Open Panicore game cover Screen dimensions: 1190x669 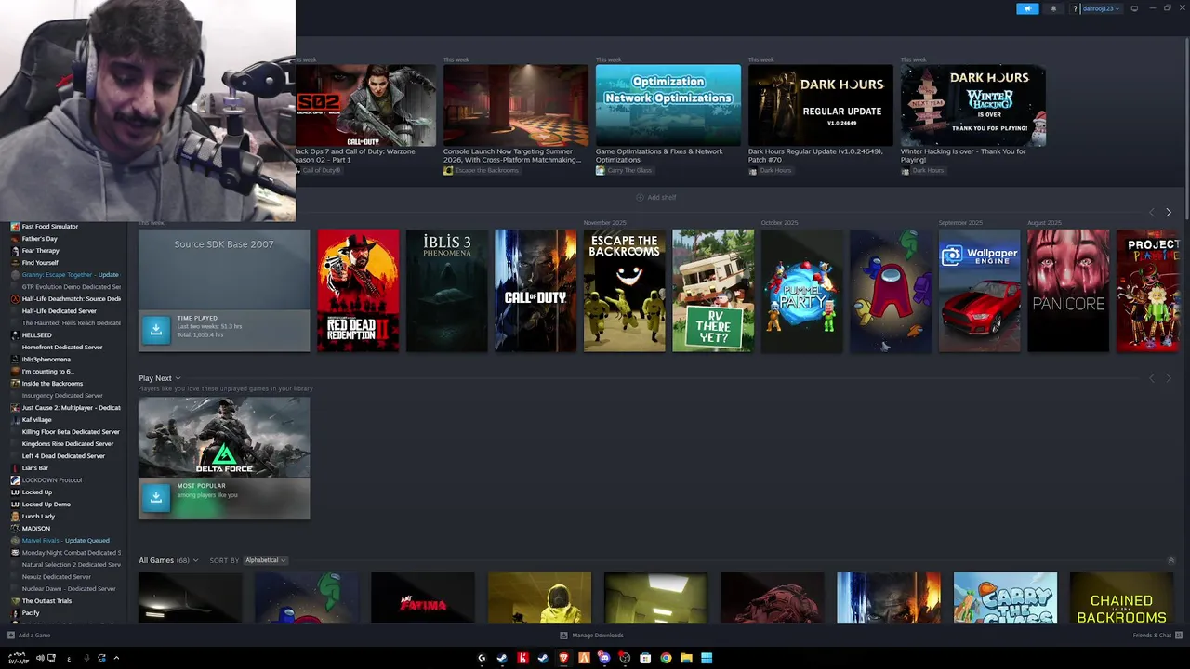tap(1068, 291)
